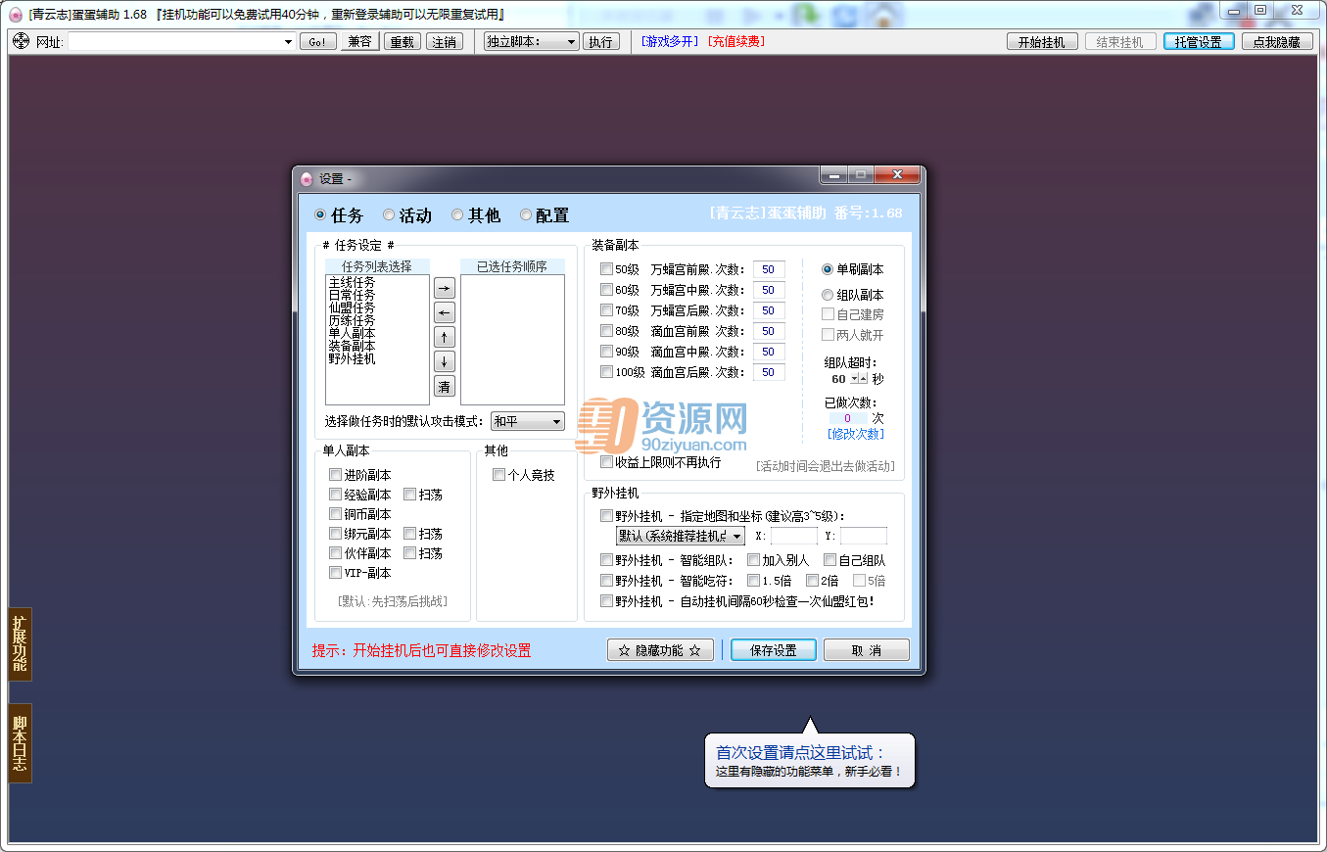
Task: Check the VIP-副本 checkbox
Action: 336,573
